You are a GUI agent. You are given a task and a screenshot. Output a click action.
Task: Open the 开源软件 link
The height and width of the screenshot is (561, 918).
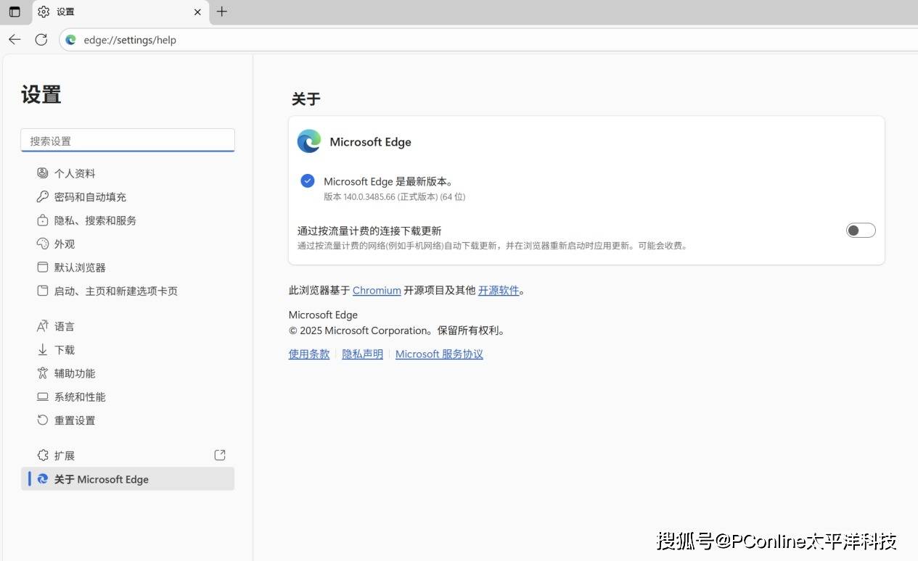(499, 290)
